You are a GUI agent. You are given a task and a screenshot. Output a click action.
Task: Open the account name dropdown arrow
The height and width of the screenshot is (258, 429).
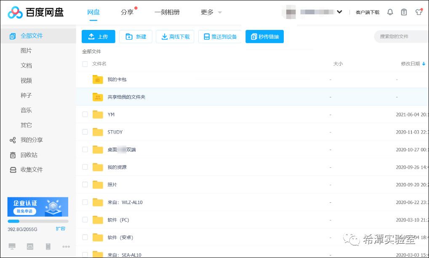coord(339,12)
